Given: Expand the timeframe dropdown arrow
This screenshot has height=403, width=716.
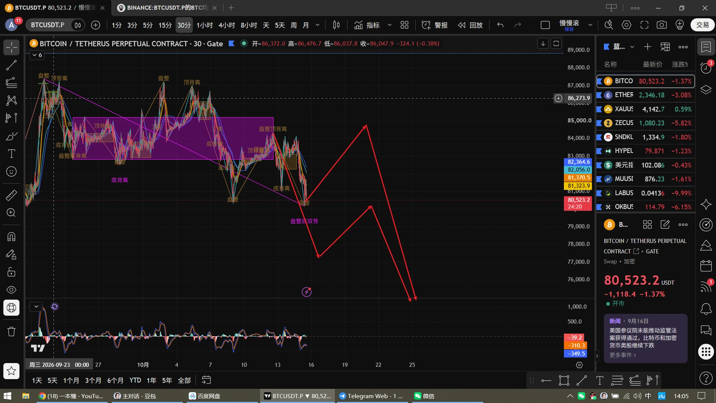Looking at the screenshot, I should tap(318, 25).
